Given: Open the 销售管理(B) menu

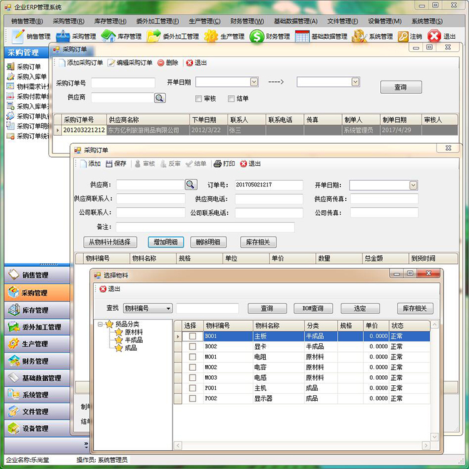Looking at the screenshot, I should point(27,21).
